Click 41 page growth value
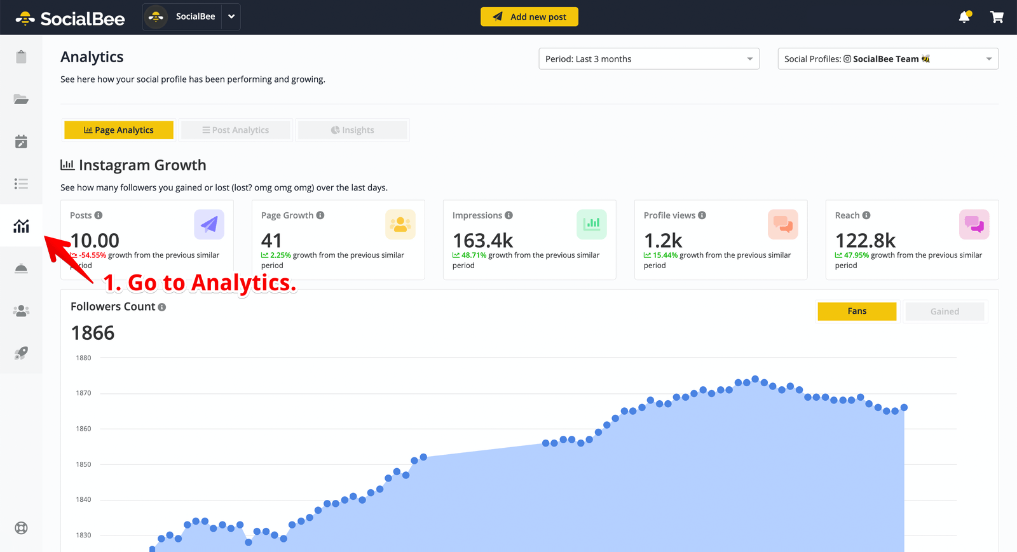Image resolution: width=1017 pixels, height=552 pixels. (x=271, y=241)
